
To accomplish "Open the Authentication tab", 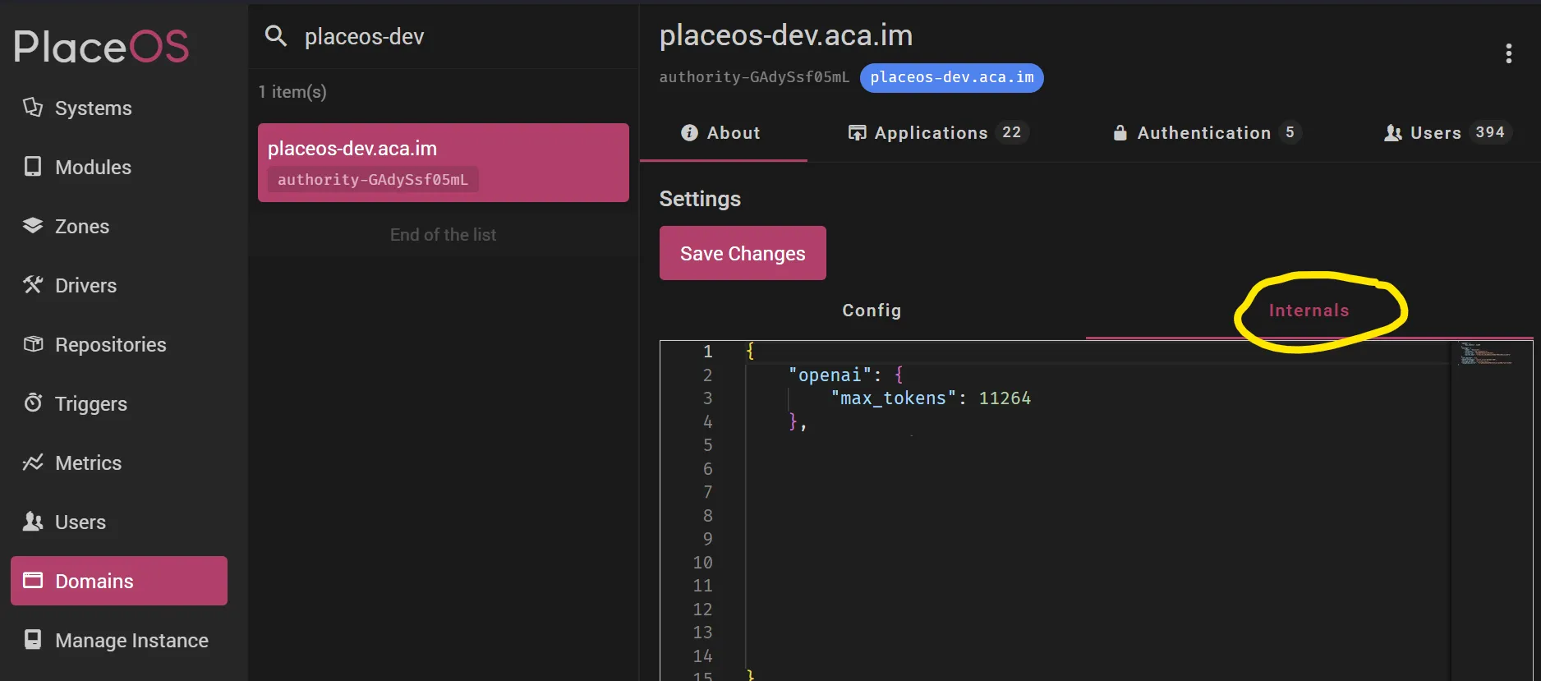I will point(1206,133).
